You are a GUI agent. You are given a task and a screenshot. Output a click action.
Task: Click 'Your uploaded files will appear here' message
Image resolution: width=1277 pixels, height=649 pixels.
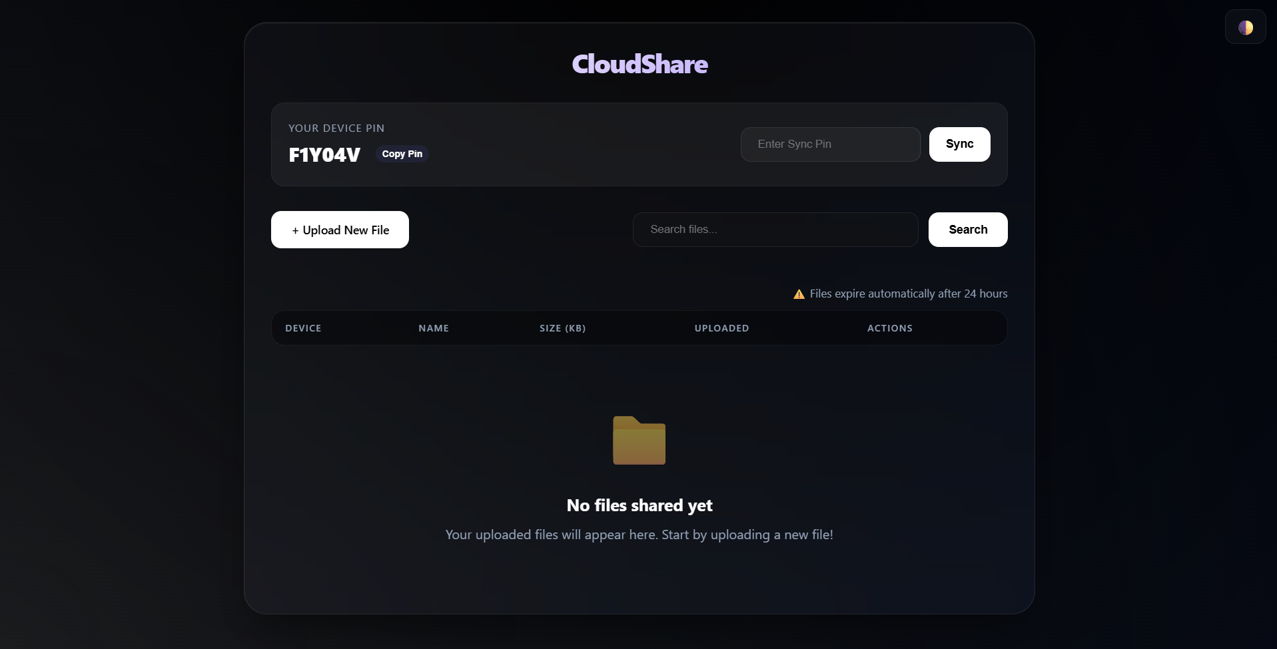click(x=639, y=535)
